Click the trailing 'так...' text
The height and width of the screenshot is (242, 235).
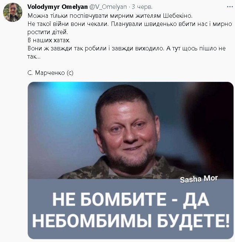[34, 57]
